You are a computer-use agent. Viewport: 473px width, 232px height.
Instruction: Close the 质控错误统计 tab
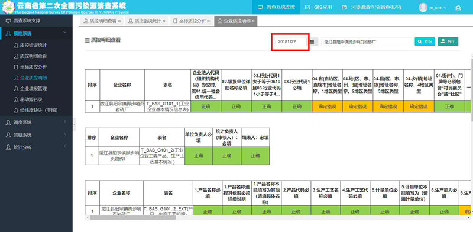point(164,21)
